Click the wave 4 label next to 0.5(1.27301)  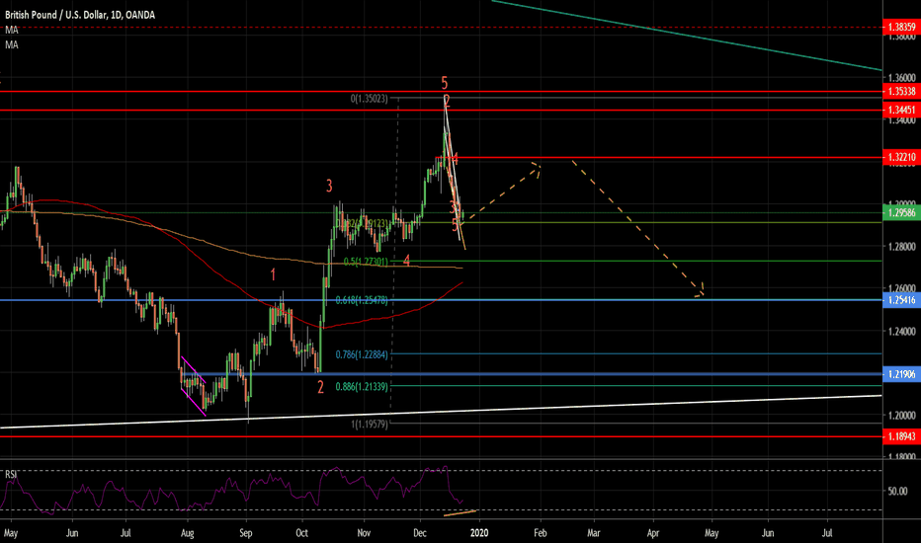click(406, 262)
